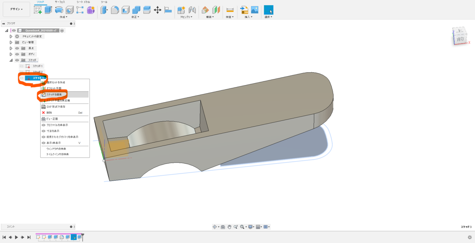Choose ビュー正面 from context menu

[65, 119]
